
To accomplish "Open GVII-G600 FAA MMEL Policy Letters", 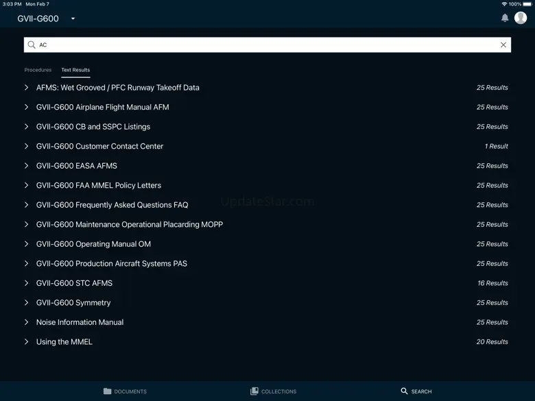I will (99, 185).
